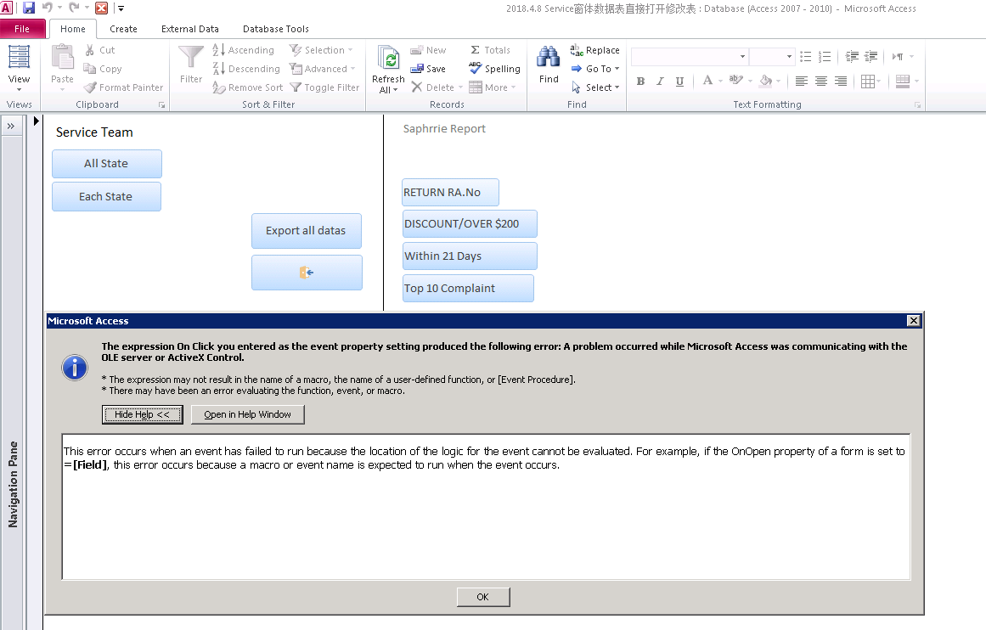Click the Export all datas button
986x630 pixels.
point(307,231)
